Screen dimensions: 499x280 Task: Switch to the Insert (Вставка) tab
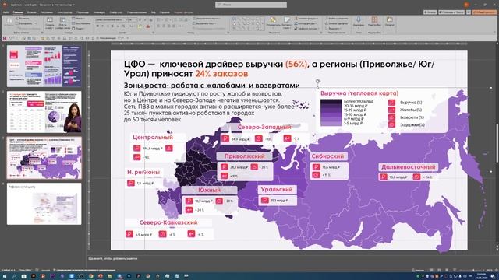click(31, 12)
